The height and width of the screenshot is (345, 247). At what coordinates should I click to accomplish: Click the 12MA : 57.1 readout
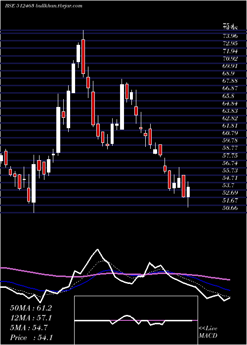click(31, 318)
